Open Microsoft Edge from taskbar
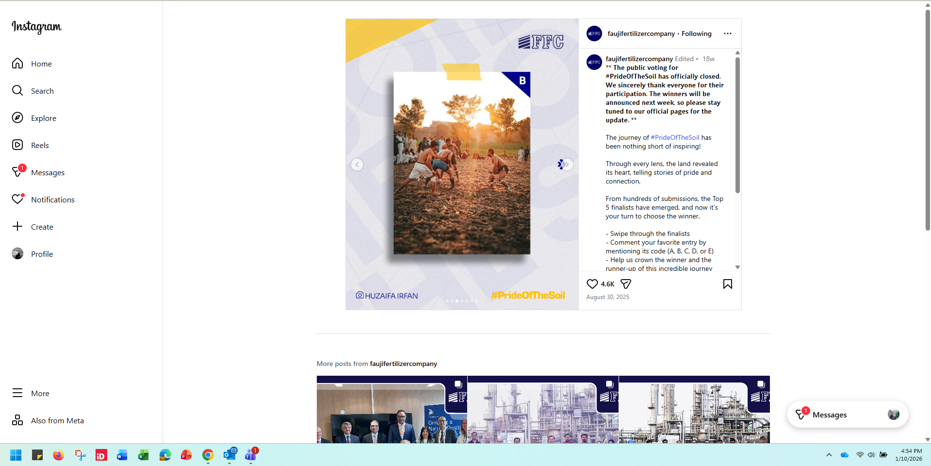Viewport: 931px width, 466px height. point(165,455)
